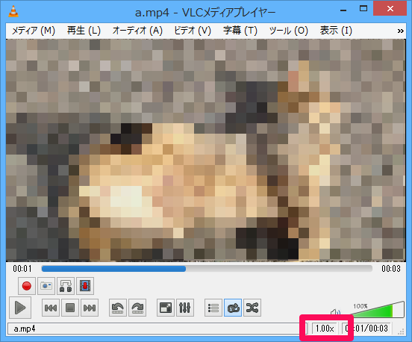Open the ツール (O) menu
This screenshot has height=342, width=412.
pos(289,31)
